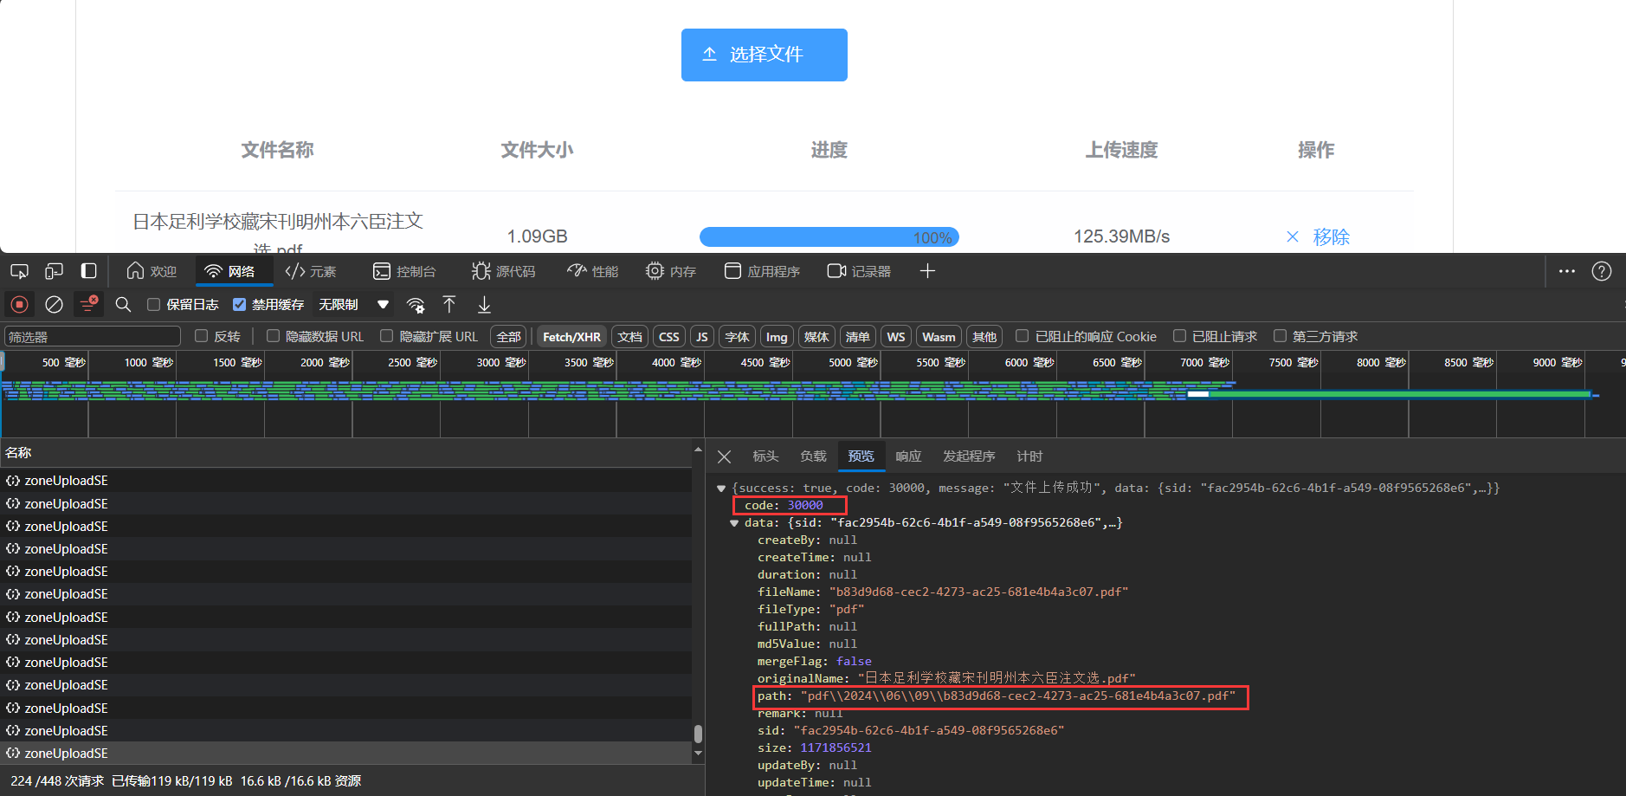
Task: Open the 记录器 tab
Action: point(859,271)
